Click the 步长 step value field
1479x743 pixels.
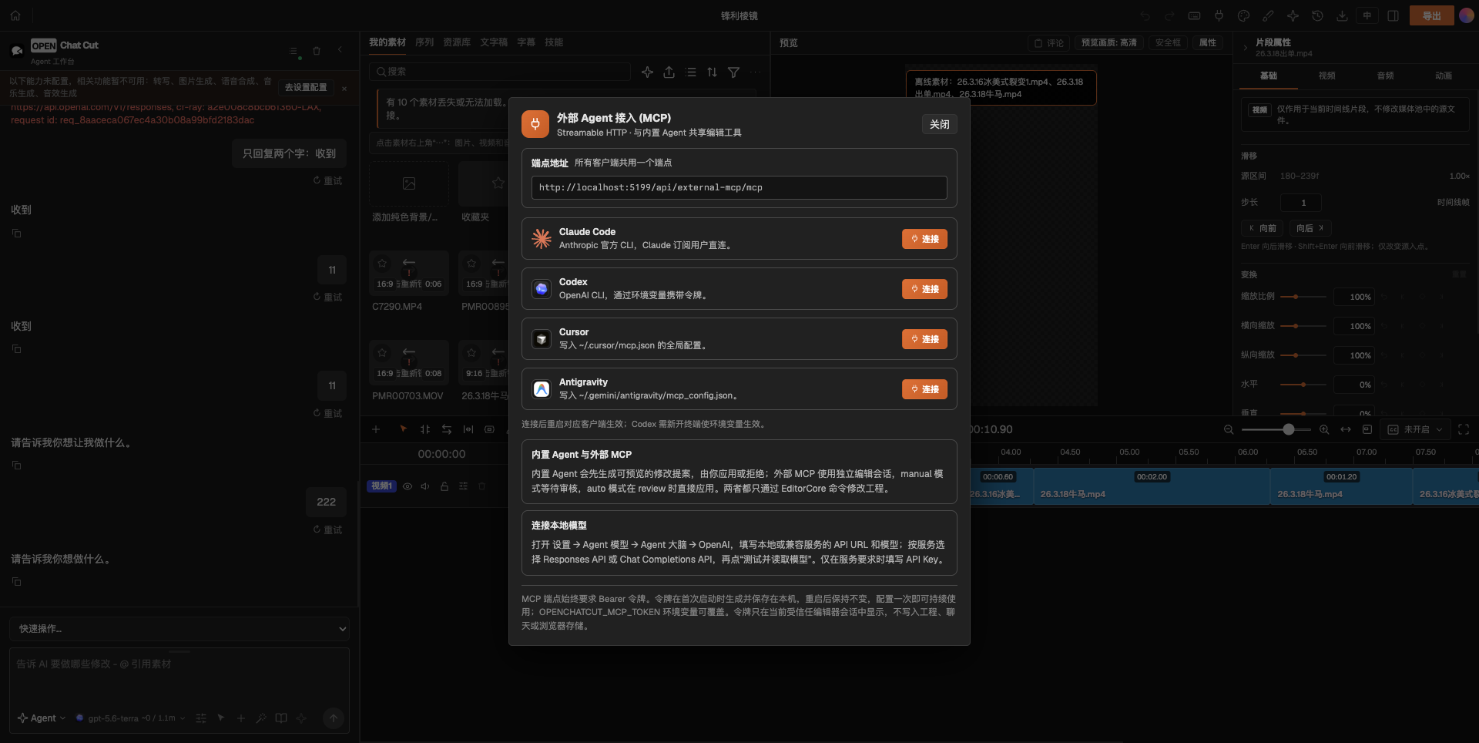(1300, 203)
